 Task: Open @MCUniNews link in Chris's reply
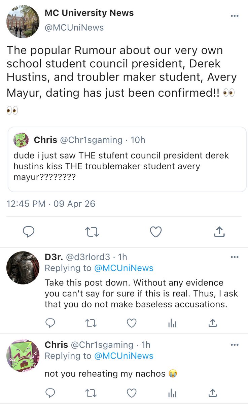124,356
